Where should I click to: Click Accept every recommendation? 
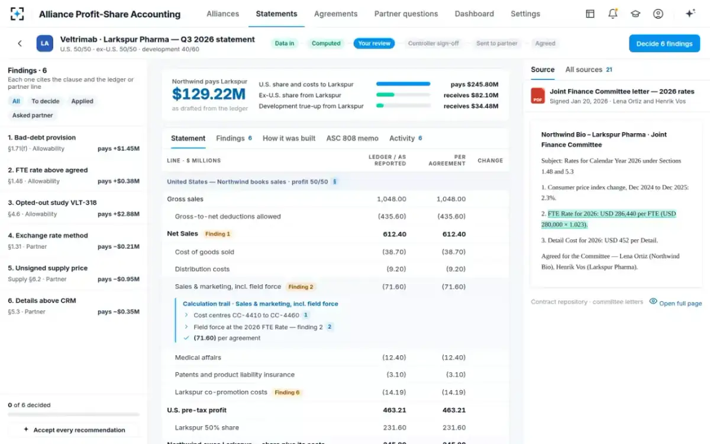coord(74,430)
